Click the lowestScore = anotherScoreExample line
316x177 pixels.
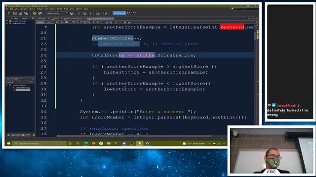click(154, 89)
